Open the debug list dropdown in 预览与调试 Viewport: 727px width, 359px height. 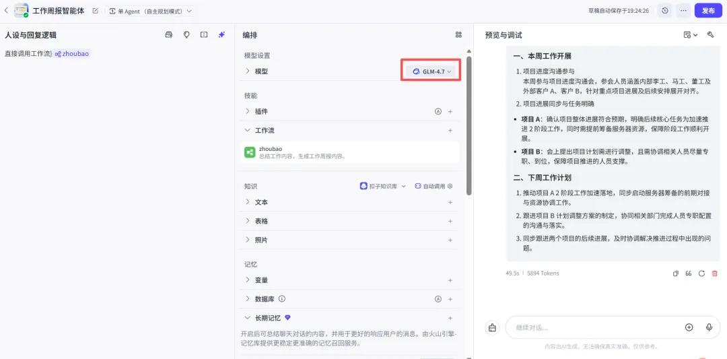[691, 35]
